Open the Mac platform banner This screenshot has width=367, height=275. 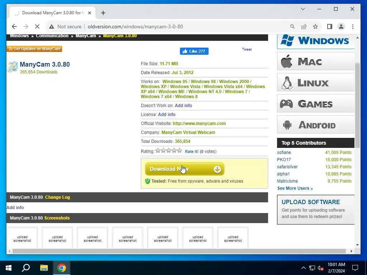315,62
